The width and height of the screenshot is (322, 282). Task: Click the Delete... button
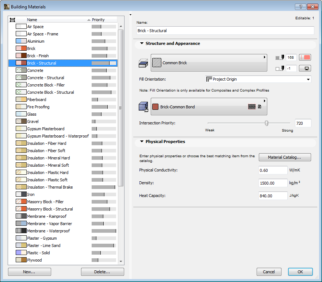[x=103, y=272]
